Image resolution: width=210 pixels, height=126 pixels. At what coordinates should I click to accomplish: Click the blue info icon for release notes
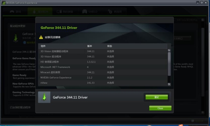pyautogui.click(x=24, y=43)
